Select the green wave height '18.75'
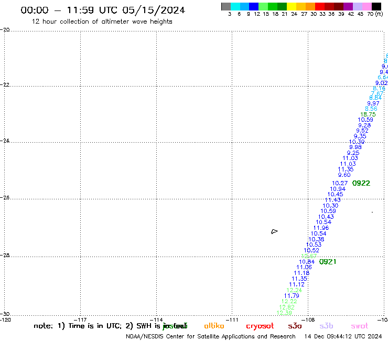388x341 pixels. coord(368,114)
